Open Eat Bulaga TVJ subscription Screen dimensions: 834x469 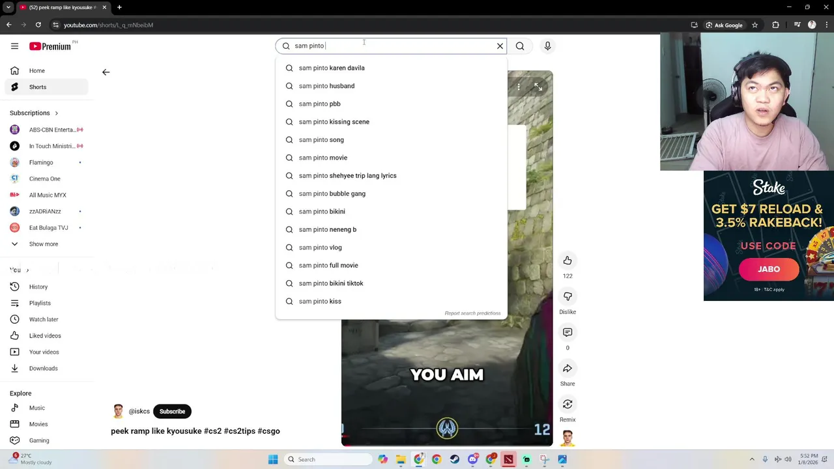pyautogui.click(x=46, y=227)
